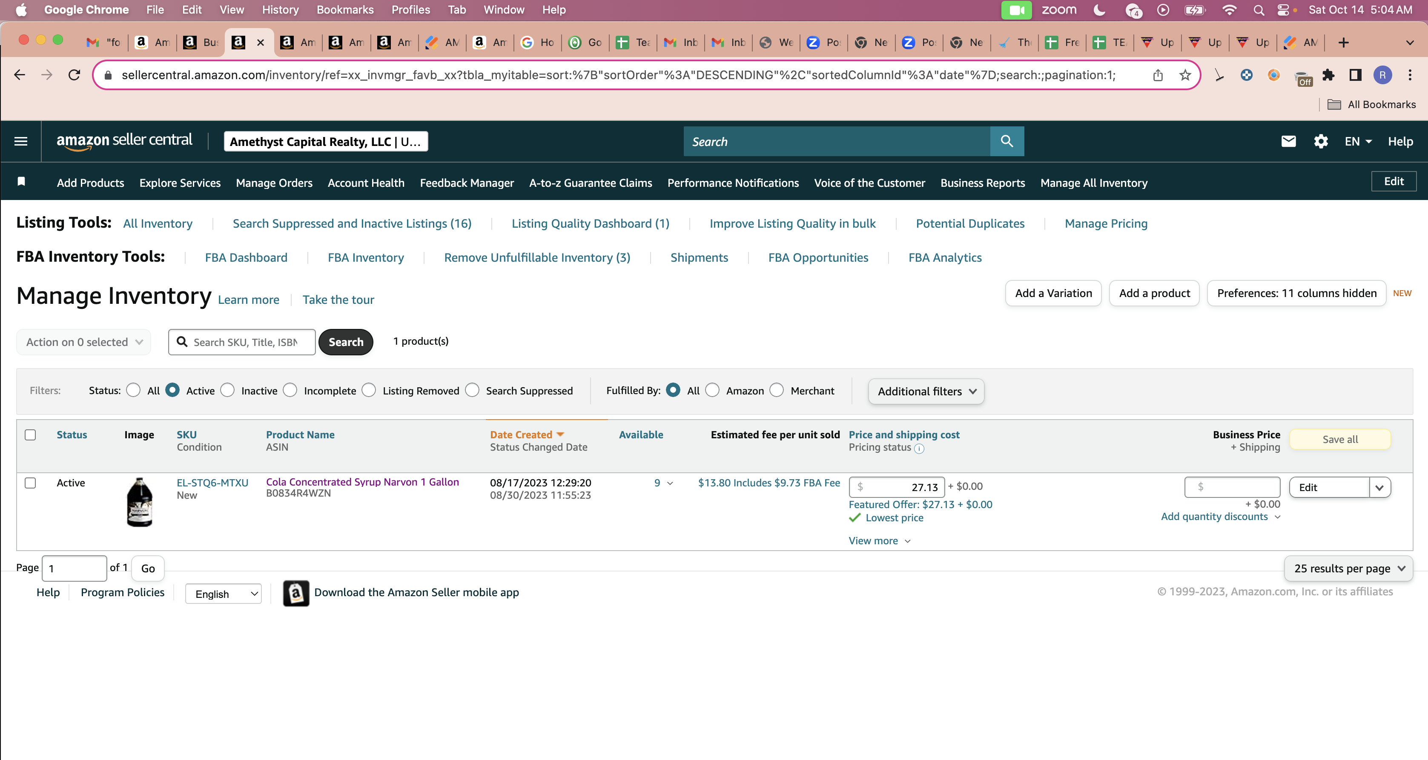This screenshot has height=760, width=1428.
Task: Click the search magnifier button in header
Action: coord(1006,141)
